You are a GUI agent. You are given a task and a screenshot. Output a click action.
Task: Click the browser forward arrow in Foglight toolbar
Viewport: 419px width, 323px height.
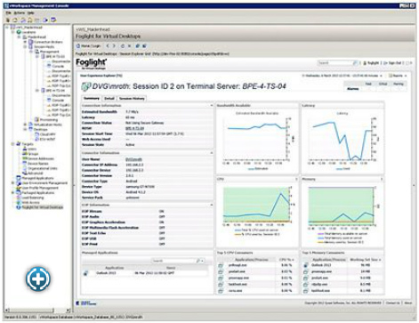coord(114,46)
